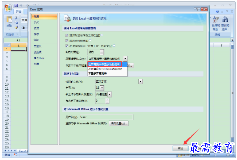Click the 语言设置(A)... button
Screen dimensions: 237x160
[119, 124]
